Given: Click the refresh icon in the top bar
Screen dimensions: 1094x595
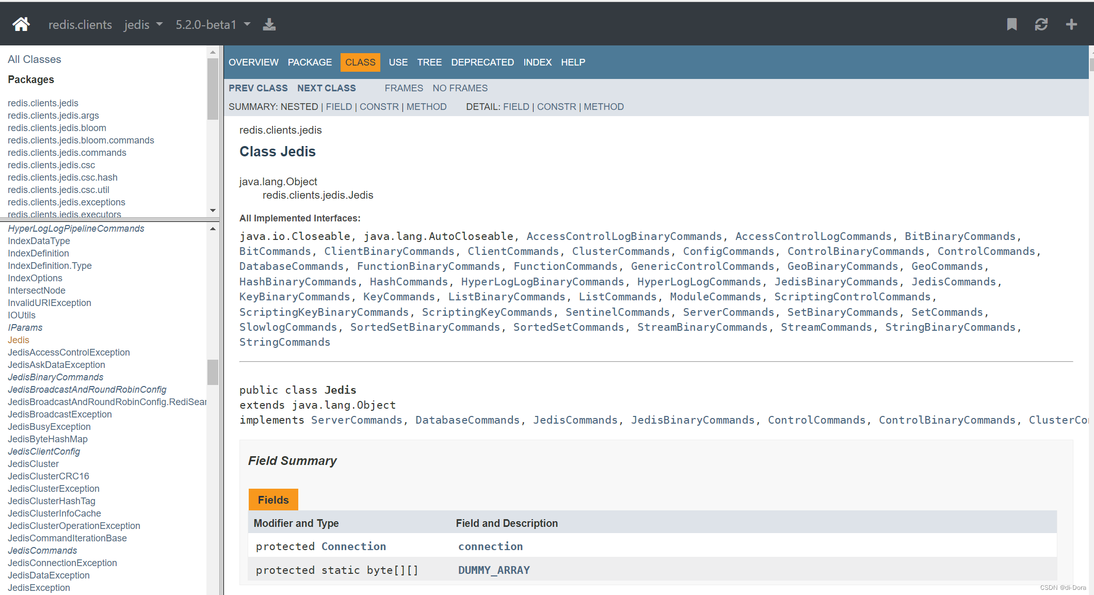Looking at the screenshot, I should (x=1042, y=24).
